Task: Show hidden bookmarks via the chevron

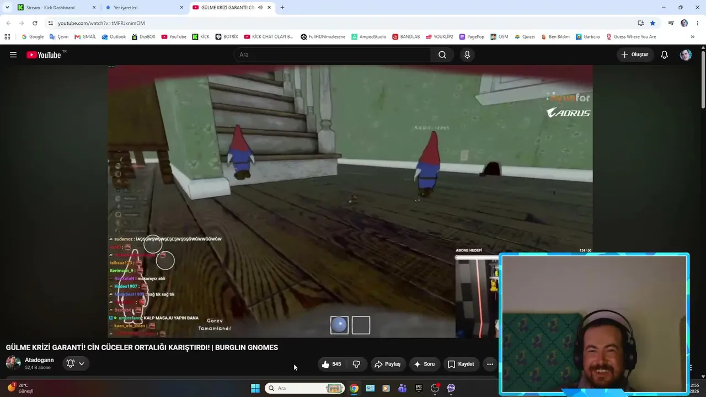Action: pyautogui.click(x=693, y=37)
